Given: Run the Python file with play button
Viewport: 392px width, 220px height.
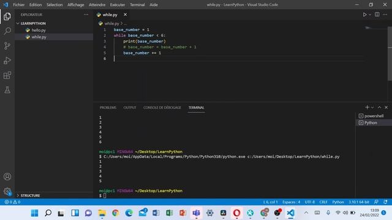Looking at the screenshot, I should click(364, 15).
